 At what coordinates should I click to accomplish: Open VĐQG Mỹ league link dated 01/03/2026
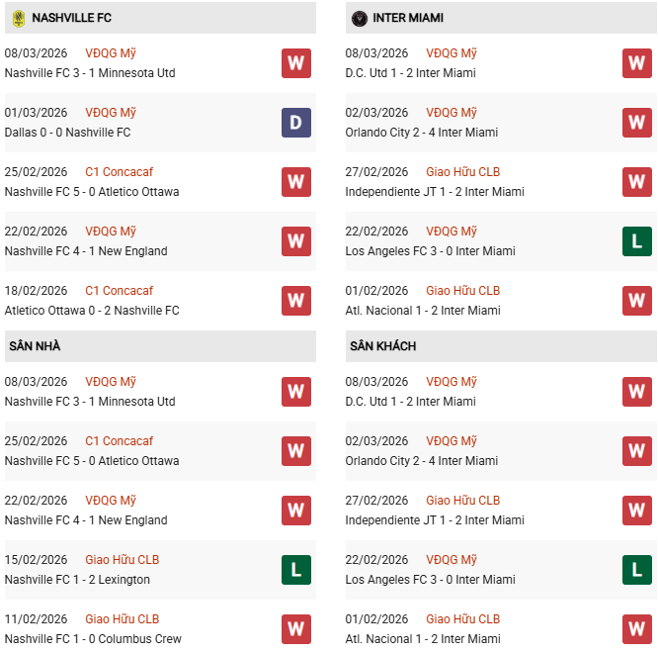(111, 113)
